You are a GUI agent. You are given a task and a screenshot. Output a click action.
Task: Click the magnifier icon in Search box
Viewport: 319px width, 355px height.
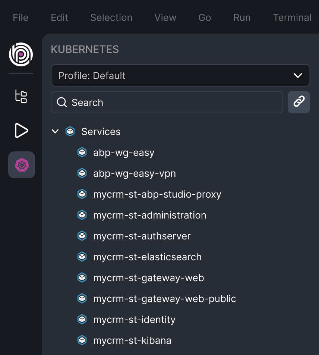click(61, 102)
